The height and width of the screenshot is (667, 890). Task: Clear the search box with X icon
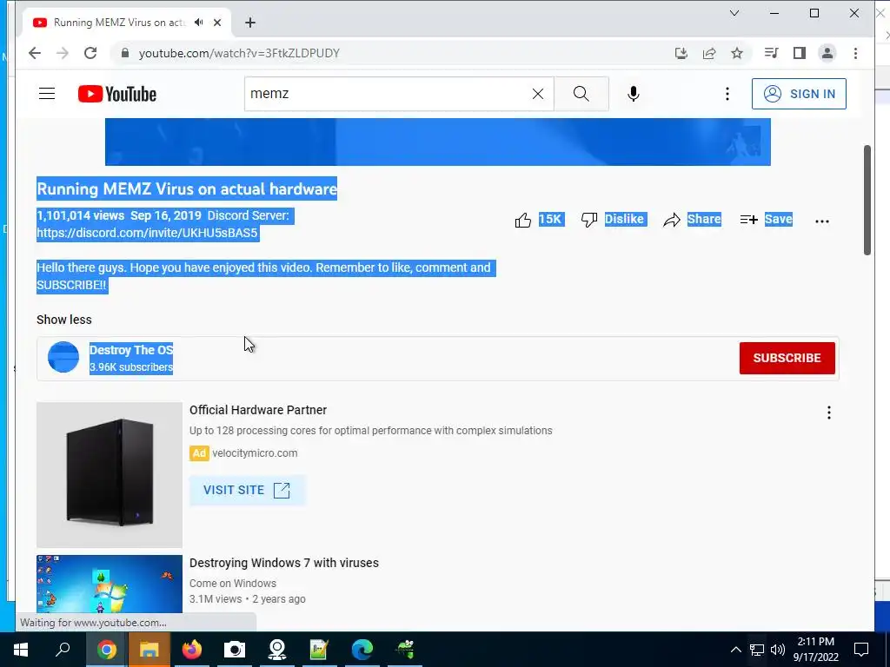pyautogui.click(x=537, y=94)
